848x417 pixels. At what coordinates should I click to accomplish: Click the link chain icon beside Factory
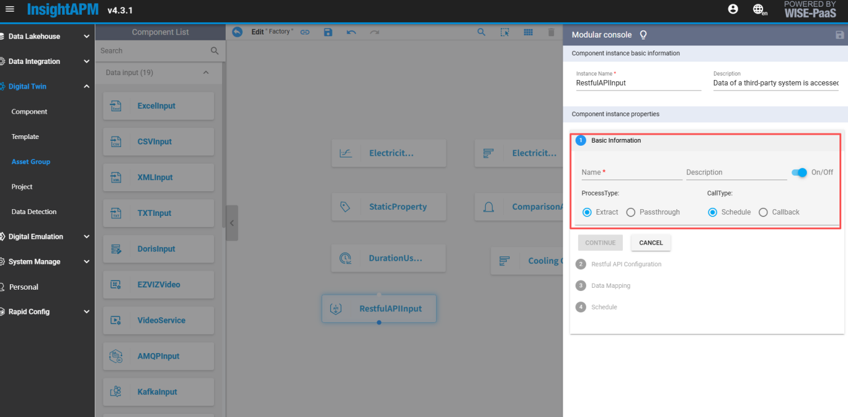305,32
